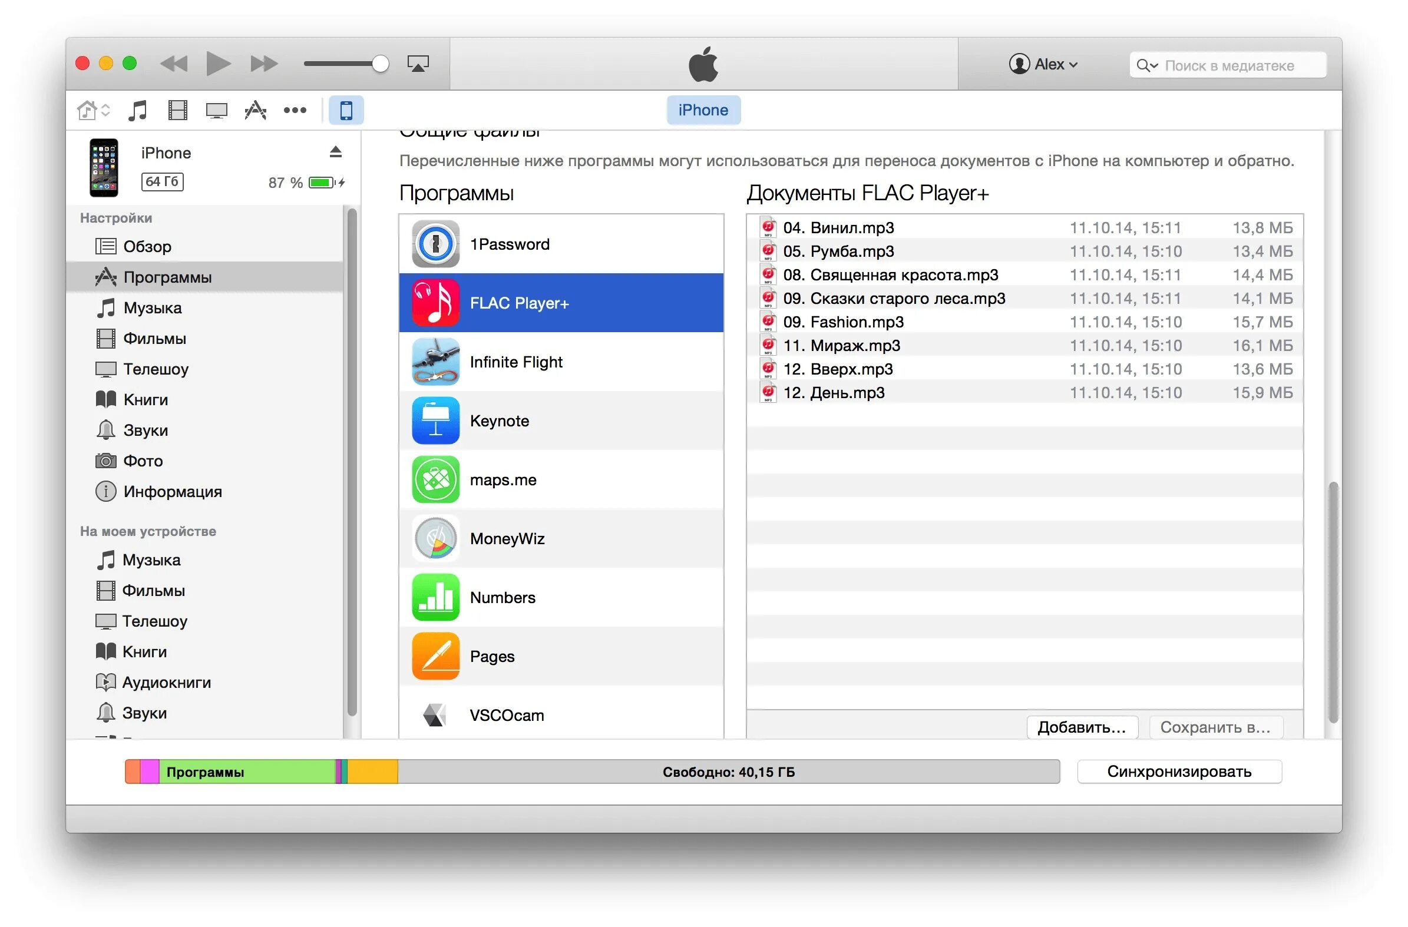Adjust the volume slider knob
The image size is (1408, 927).
click(381, 63)
